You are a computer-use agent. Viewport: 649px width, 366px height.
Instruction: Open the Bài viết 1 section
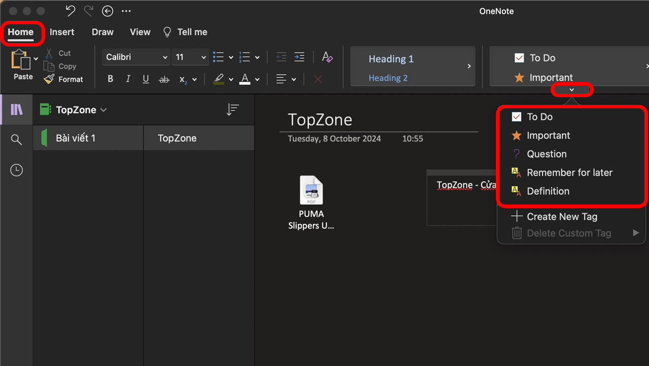pos(88,138)
